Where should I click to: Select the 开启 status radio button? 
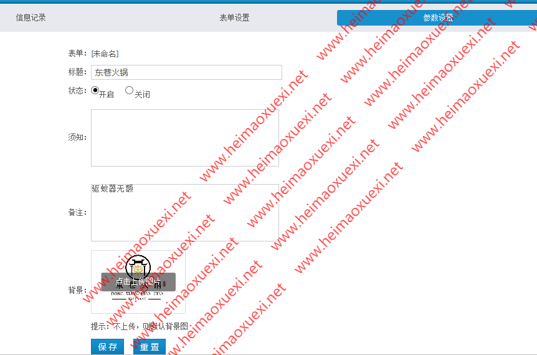(95, 90)
